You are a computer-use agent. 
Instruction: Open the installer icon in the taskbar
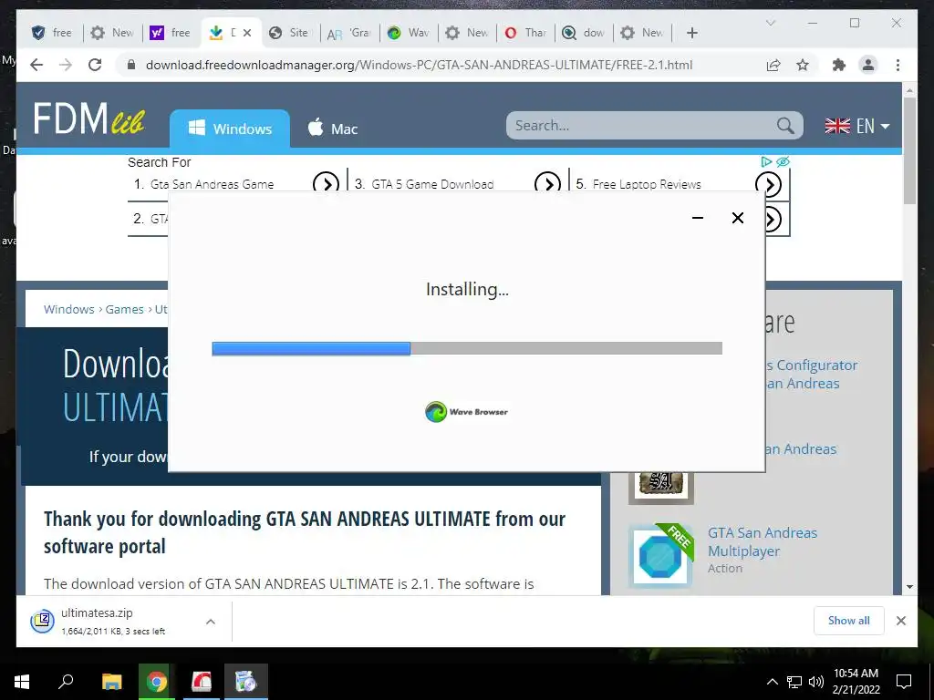pos(246,682)
